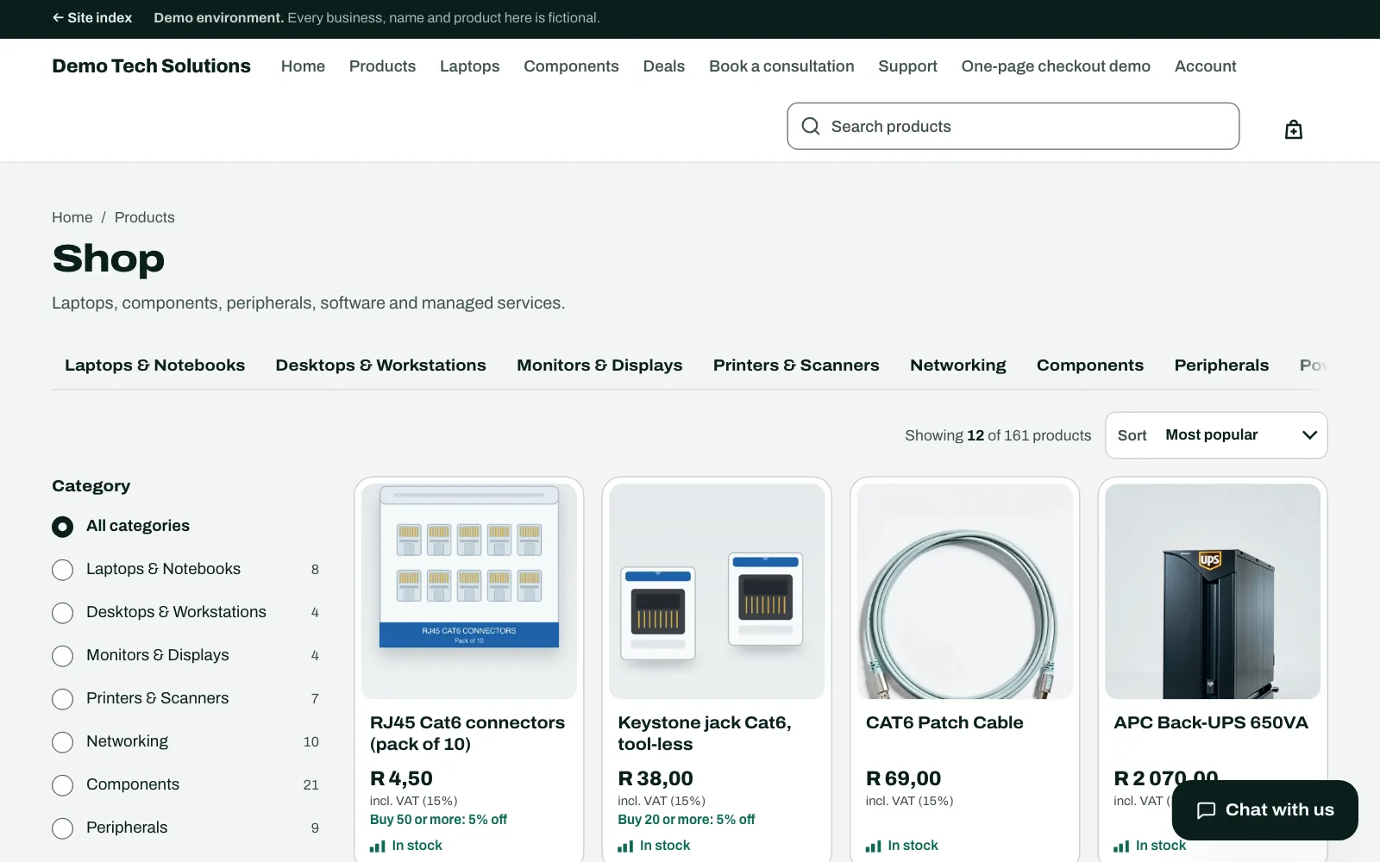The image size is (1380, 862).
Task: Choose Desktops & Workstations radio filter
Action: [x=62, y=613]
